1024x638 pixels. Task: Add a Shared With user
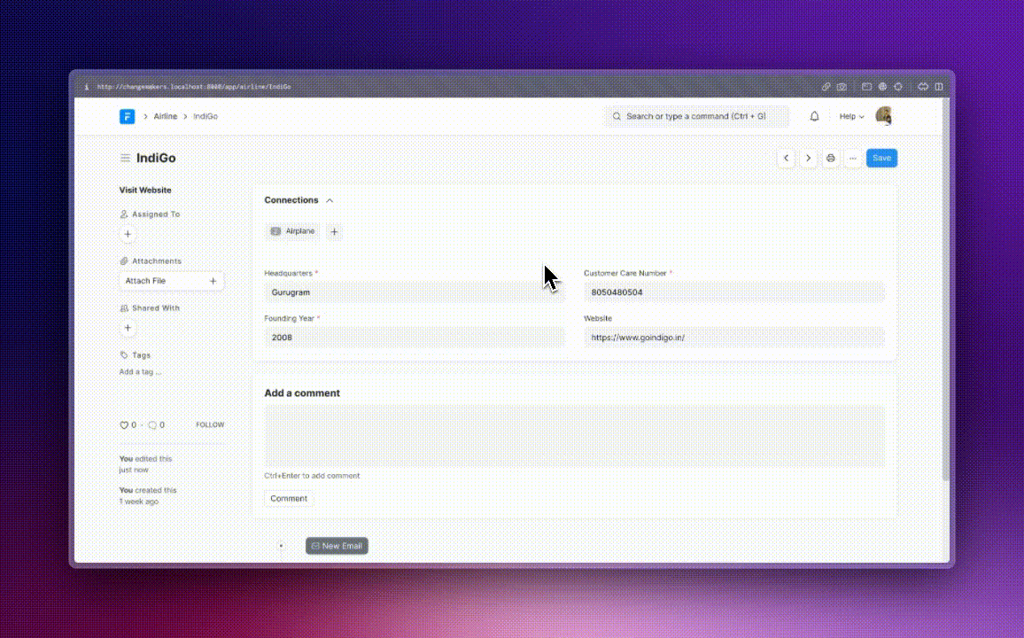pyautogui.click(x=128, y=328)
